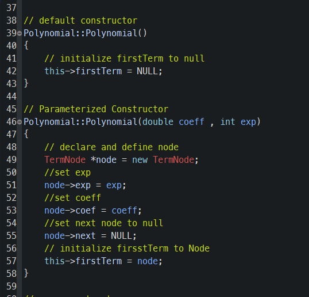The image size is (309, 297).
Task: Place cursor on the '// default constructor' comment
Action: point(80,21)
